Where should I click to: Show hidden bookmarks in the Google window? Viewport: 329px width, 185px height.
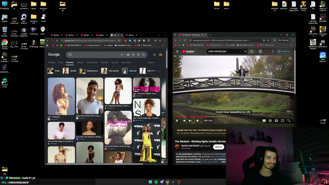[163, 45]
